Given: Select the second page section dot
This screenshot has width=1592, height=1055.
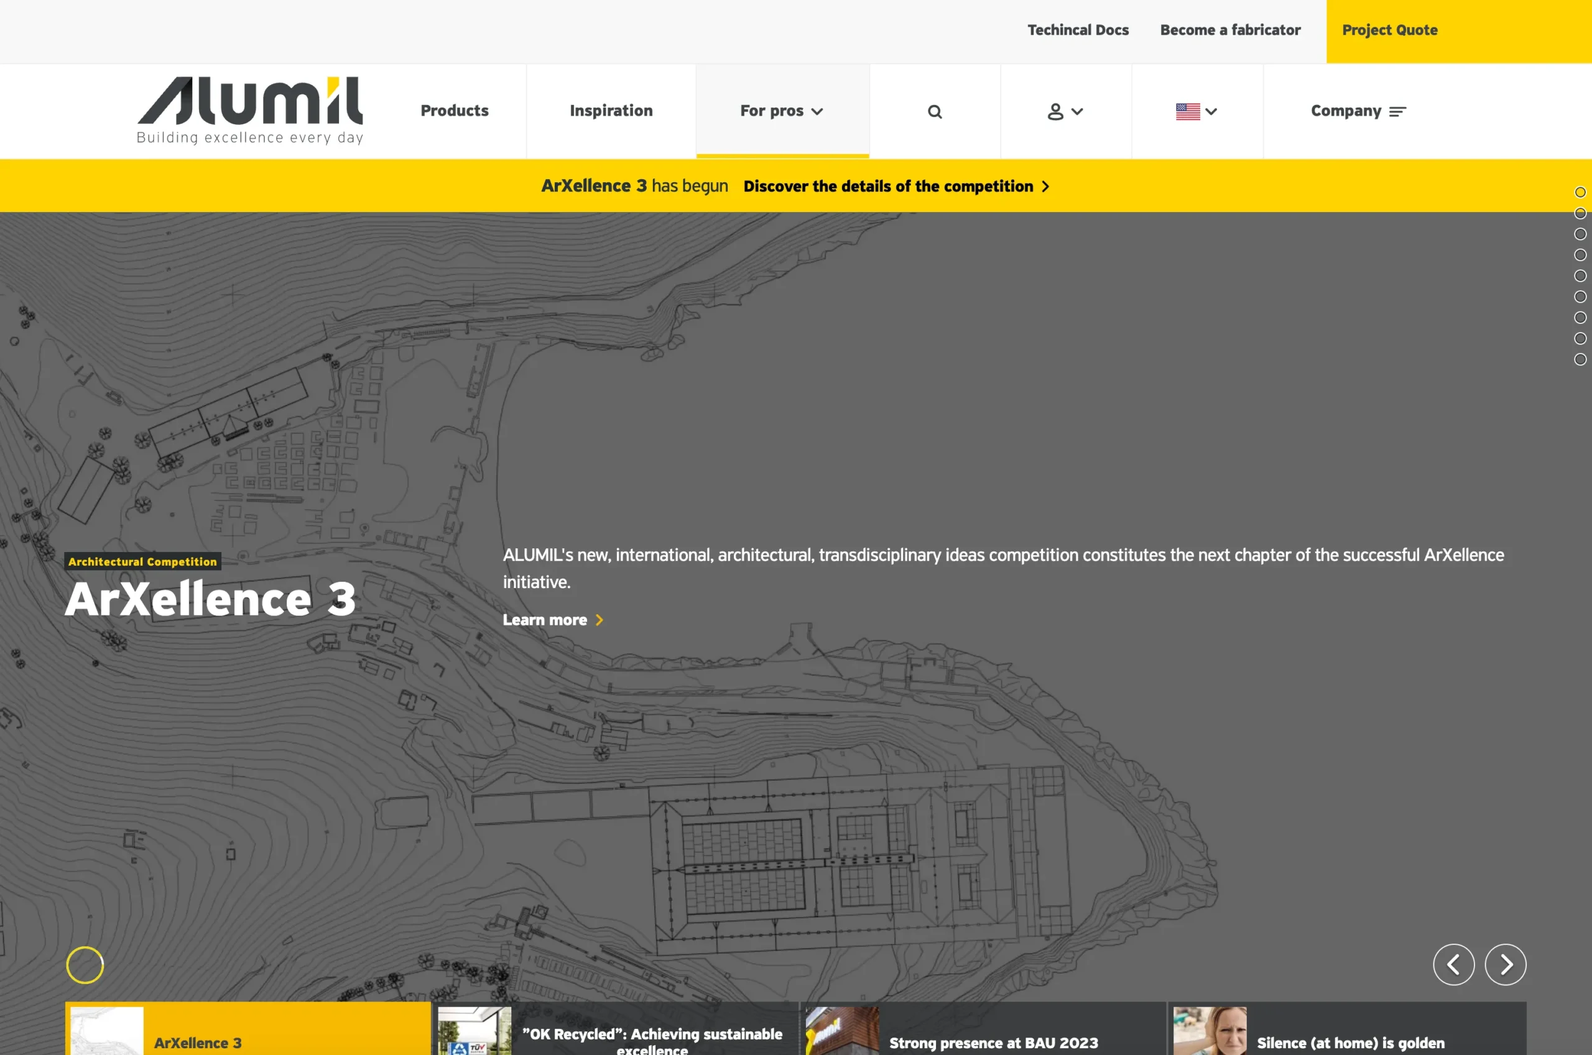Looking at the screenshot, I should [x=1580, y=213].
